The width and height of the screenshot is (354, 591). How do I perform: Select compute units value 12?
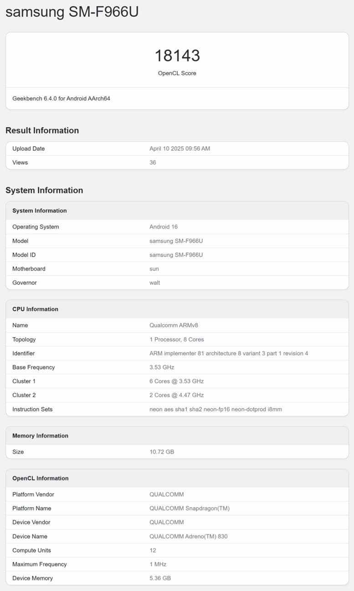pos(153,550)
